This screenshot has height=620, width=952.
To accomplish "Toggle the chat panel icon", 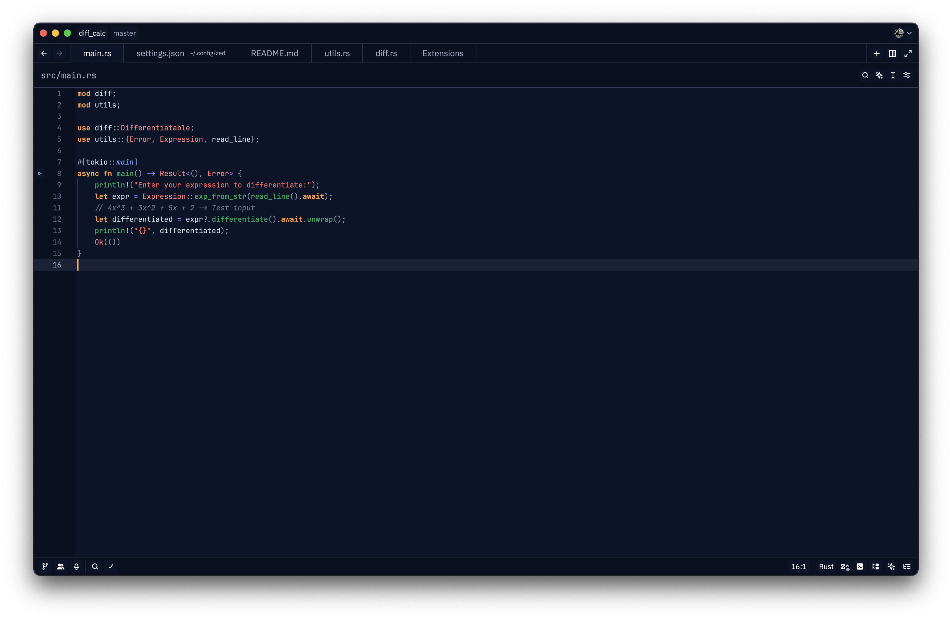I will [876, 566].
